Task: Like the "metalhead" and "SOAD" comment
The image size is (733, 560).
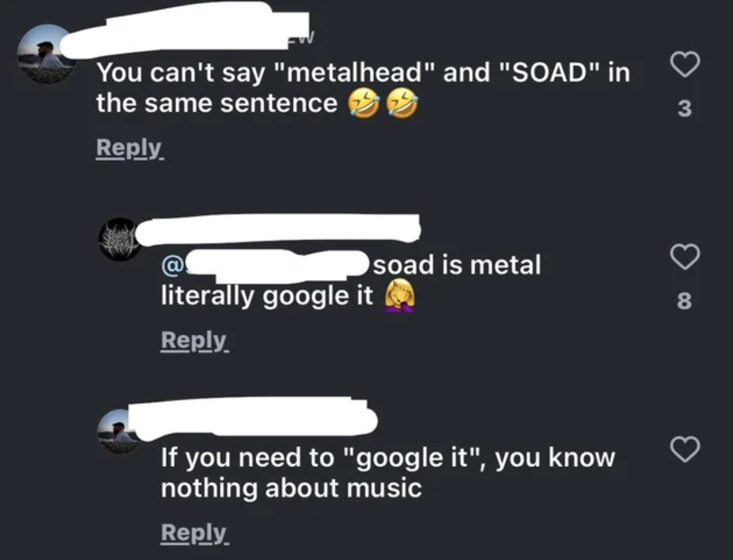Action: (x=685, y=63)
